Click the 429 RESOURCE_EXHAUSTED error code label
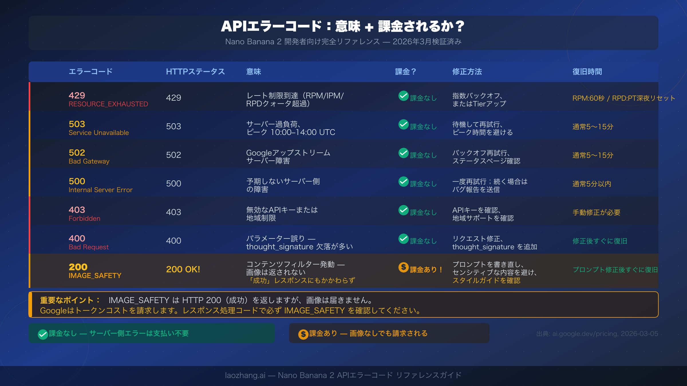The height and width of the screenshot is (386, 687). point(108,99)
